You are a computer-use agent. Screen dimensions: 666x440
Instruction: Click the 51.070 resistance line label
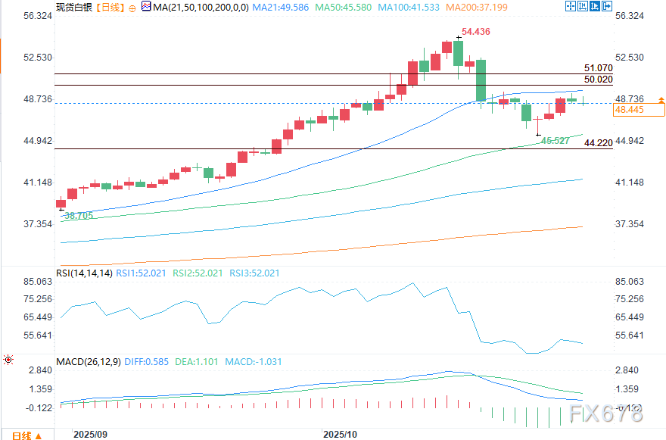point(598,68)
